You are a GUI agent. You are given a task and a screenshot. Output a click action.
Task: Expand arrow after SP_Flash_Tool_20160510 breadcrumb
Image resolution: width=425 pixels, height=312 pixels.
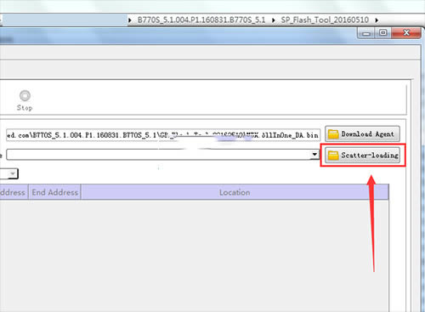coord(377,20)
